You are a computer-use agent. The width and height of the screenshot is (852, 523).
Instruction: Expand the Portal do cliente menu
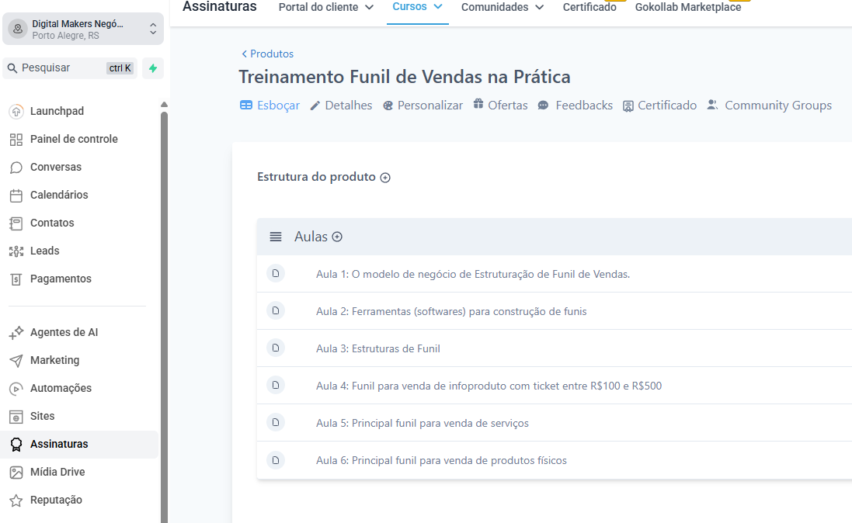(x=326, y=7)
